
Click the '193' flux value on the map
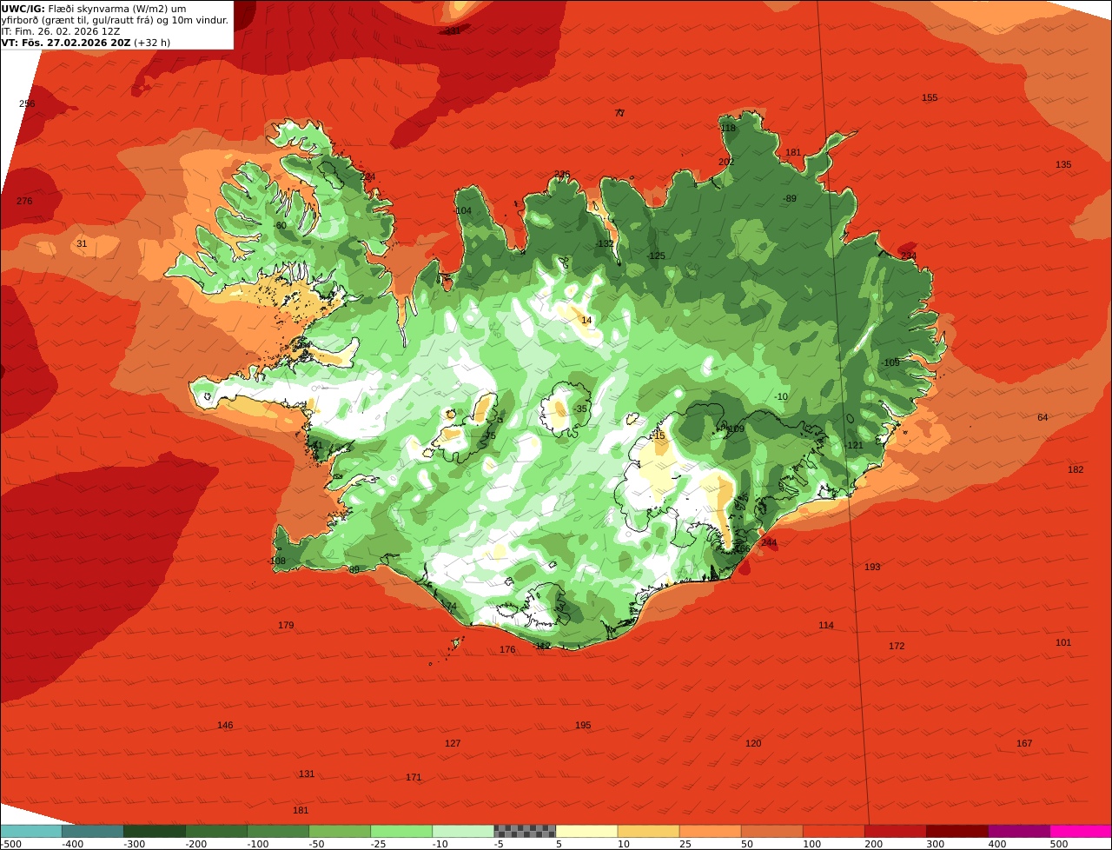872,567
